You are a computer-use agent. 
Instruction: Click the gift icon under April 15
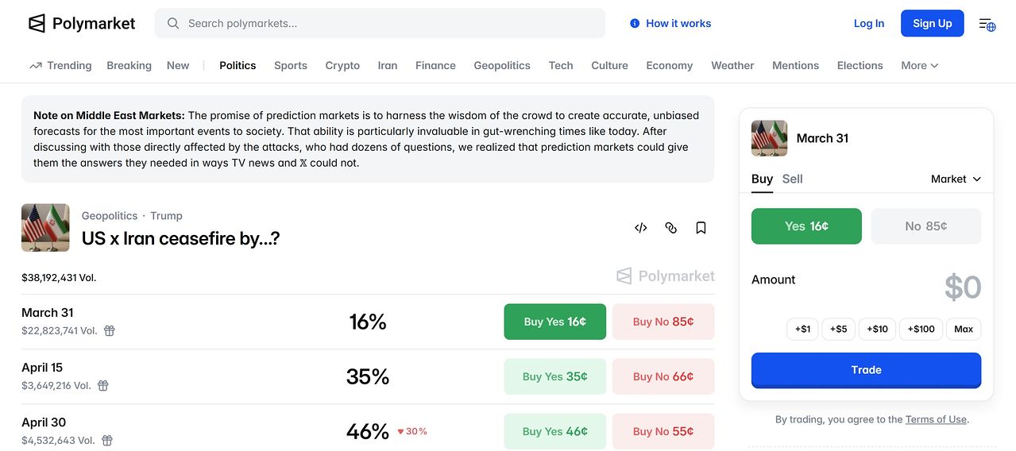[102, 385]
